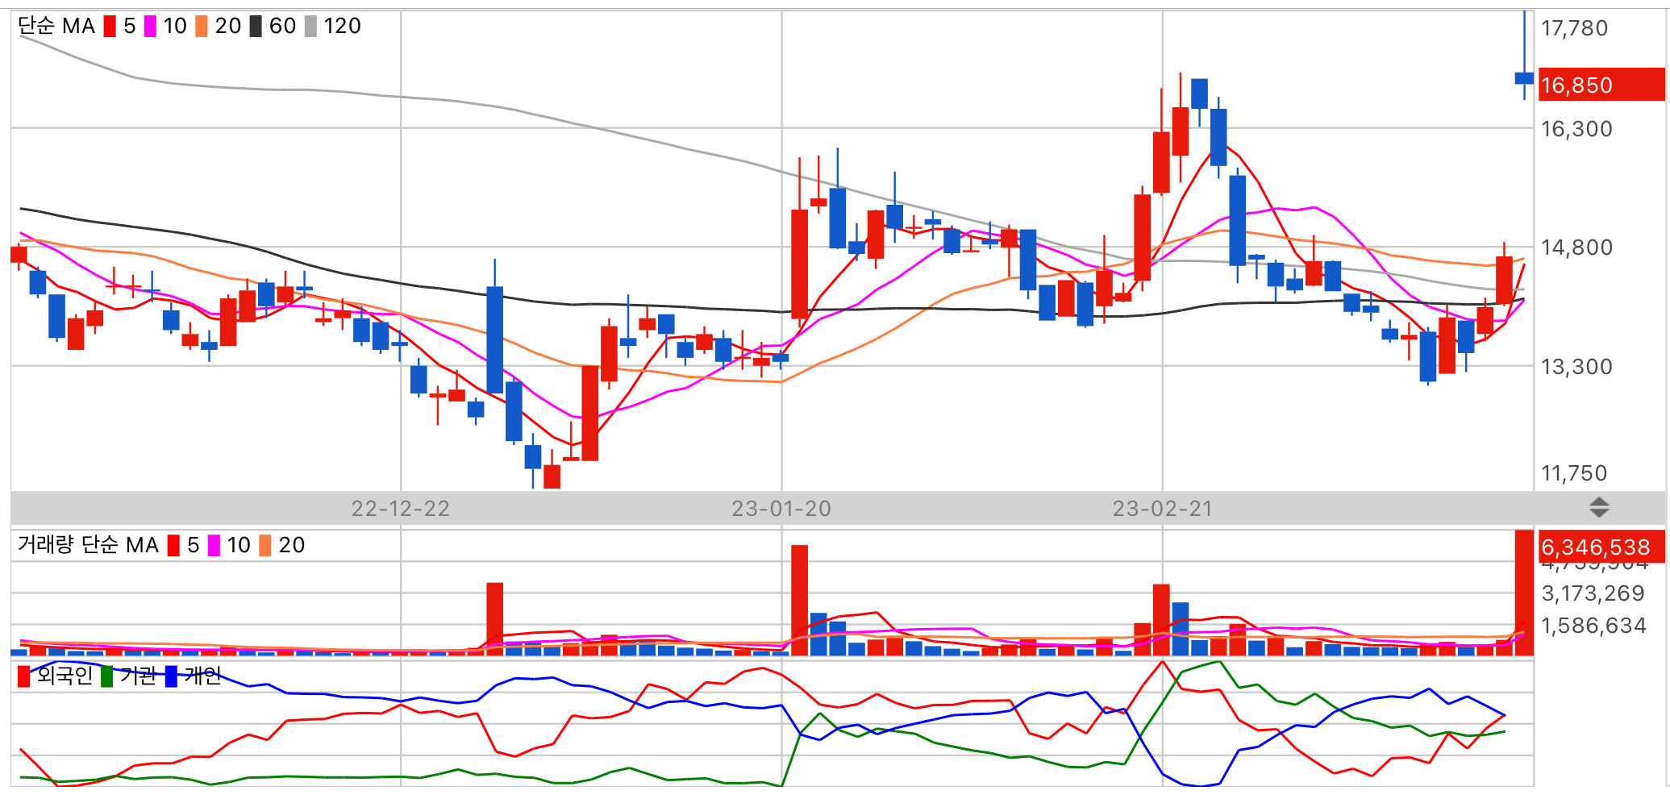Viewport: 1670px width, 803px height.
Task: Click the 23-01-20 date label
Action: (x=781, y=509)
